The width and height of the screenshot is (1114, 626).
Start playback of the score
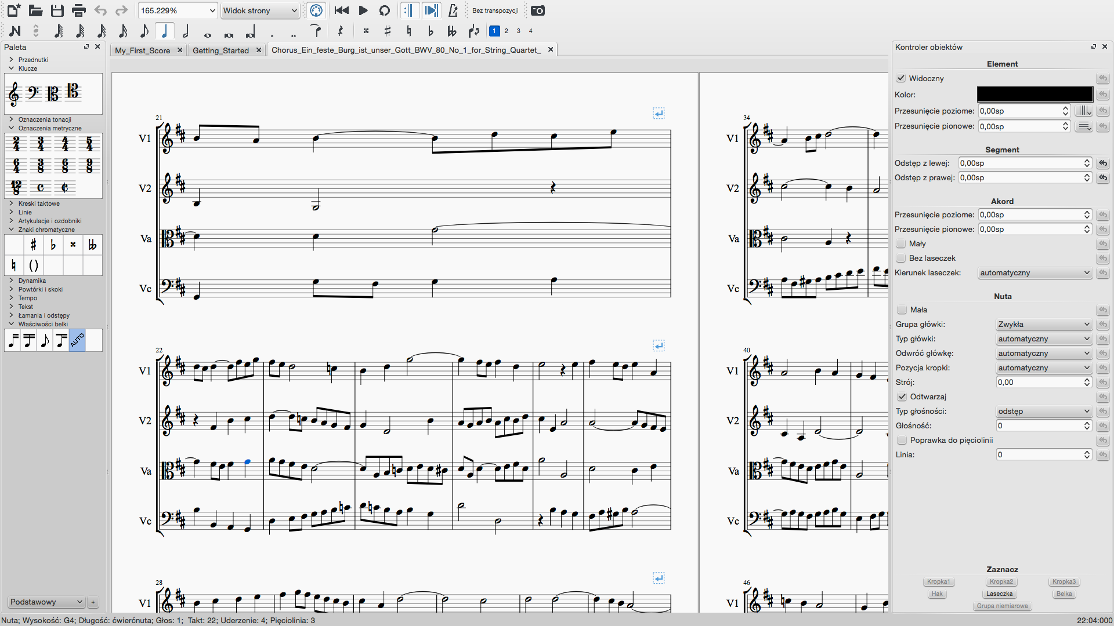(x=363, y=10)
